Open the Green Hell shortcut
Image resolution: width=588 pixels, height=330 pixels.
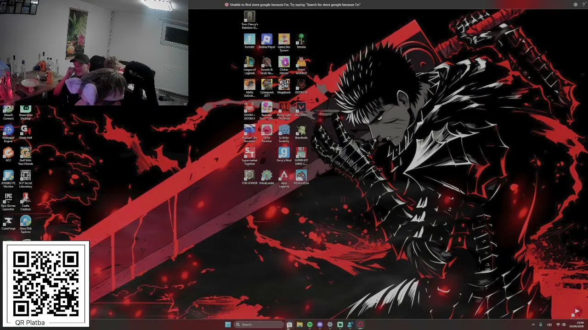coord(25,132)
